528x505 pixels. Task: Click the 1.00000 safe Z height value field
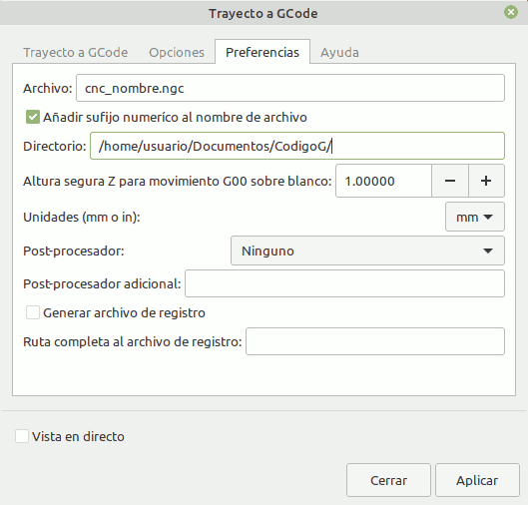[384, 181]
